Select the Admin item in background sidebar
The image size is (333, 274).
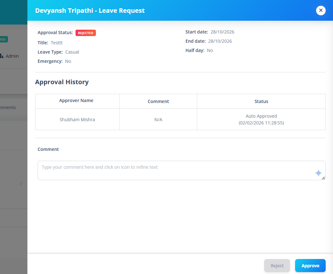coord(12,56)
